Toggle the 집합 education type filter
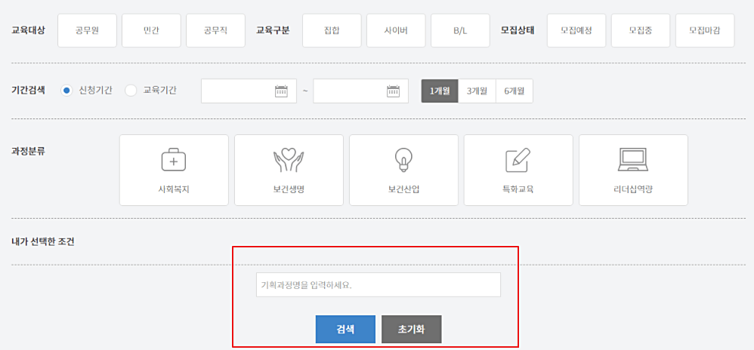This screenshot has height=350, width=754. coord(332,30)
